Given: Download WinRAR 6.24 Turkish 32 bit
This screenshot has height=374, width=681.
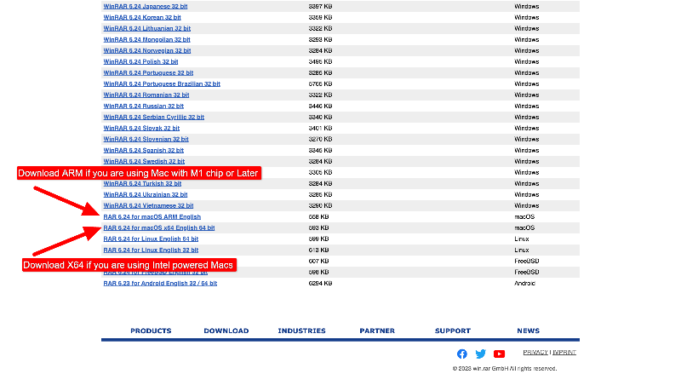Looking at the screenshot, I should pyautogui.click(x=142, y=183).
